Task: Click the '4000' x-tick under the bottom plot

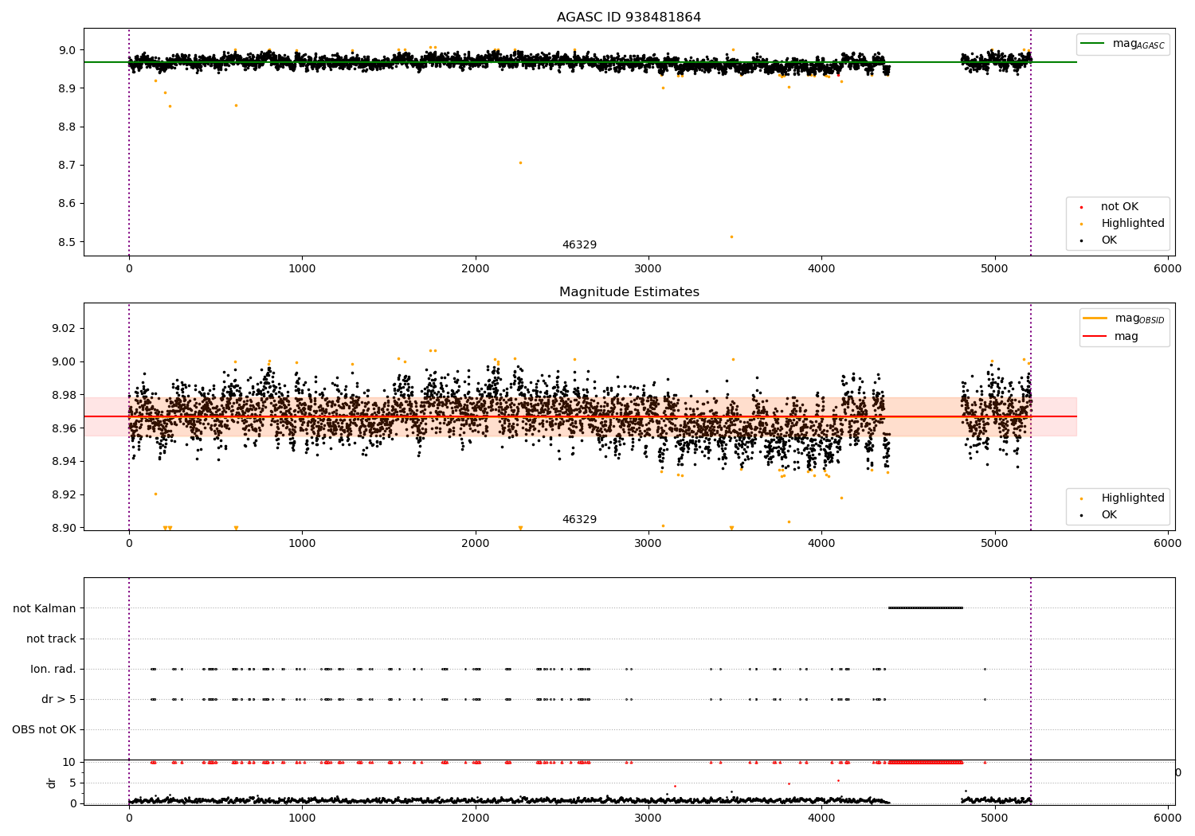Action: 821,818
